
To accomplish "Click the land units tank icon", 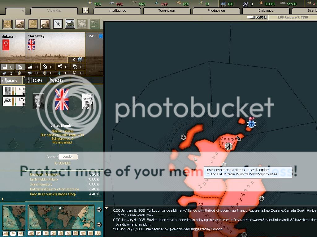I will pos(45,24).
